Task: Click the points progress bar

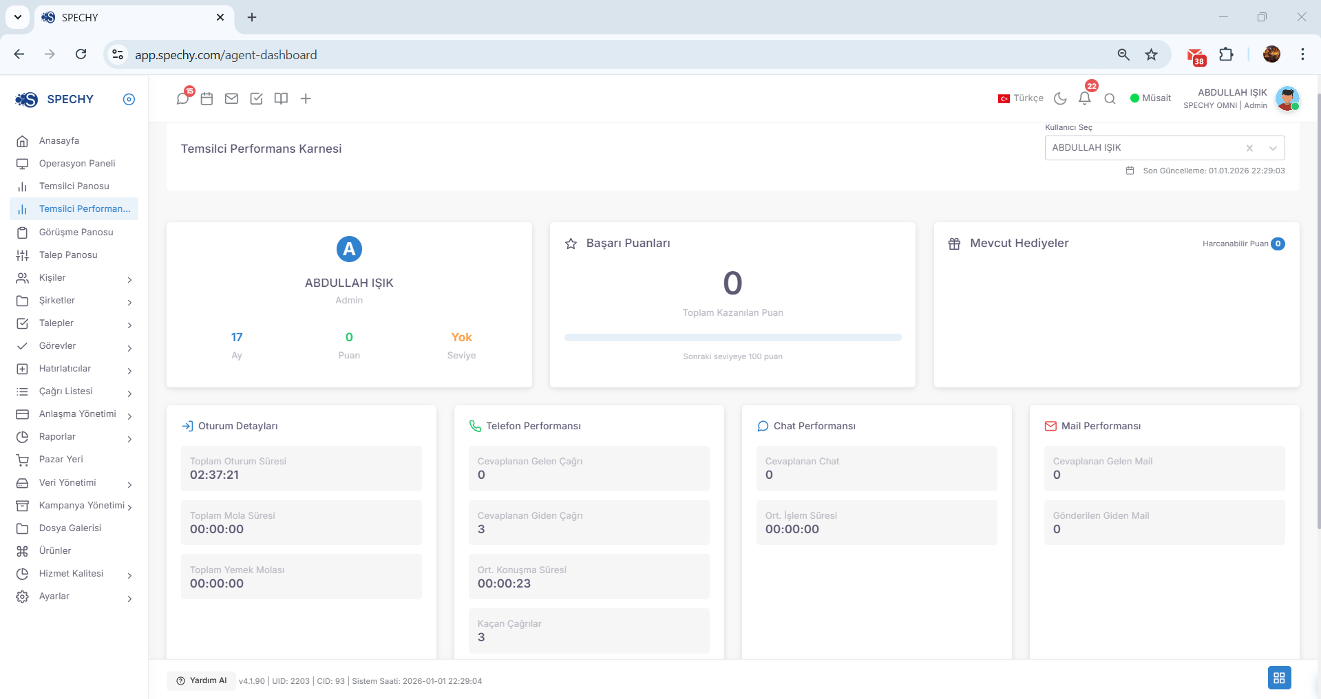Action: pyautogui.click(x=732, y=338)
